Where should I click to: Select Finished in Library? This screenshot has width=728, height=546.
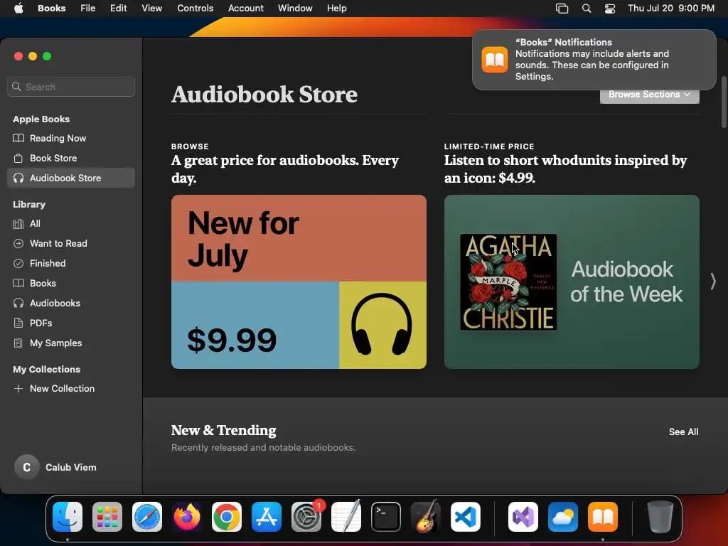click(71, 263)
